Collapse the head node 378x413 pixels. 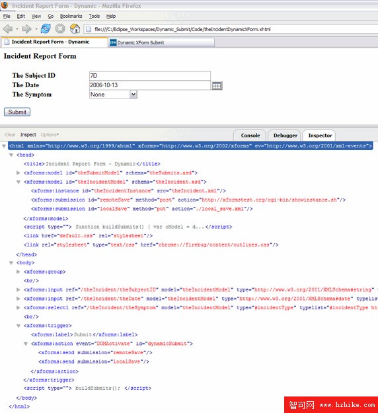click(x=11, y=155)
